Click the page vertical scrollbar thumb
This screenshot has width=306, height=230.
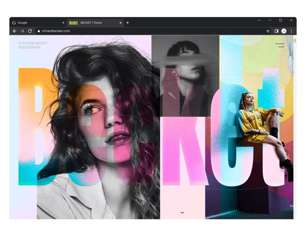(295, 40)
